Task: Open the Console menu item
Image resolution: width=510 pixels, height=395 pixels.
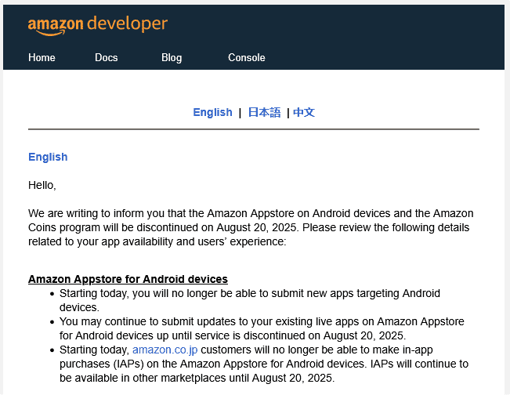Action: click(x=246, y=57)
